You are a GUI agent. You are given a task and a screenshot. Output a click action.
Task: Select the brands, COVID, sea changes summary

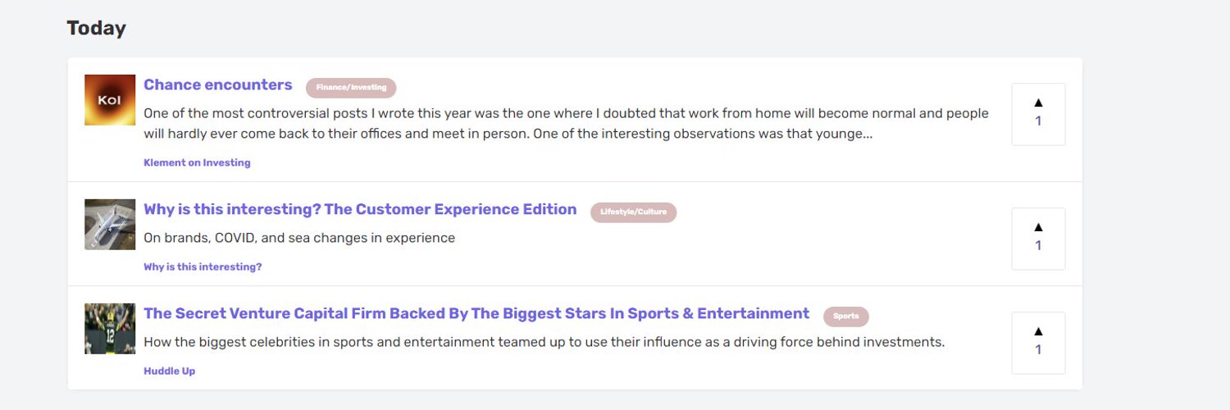[x=299, y=239]
